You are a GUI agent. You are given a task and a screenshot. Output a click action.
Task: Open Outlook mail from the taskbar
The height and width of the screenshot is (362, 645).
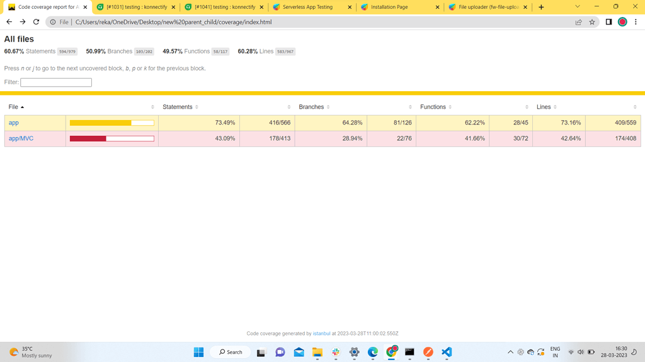(299, 352)
